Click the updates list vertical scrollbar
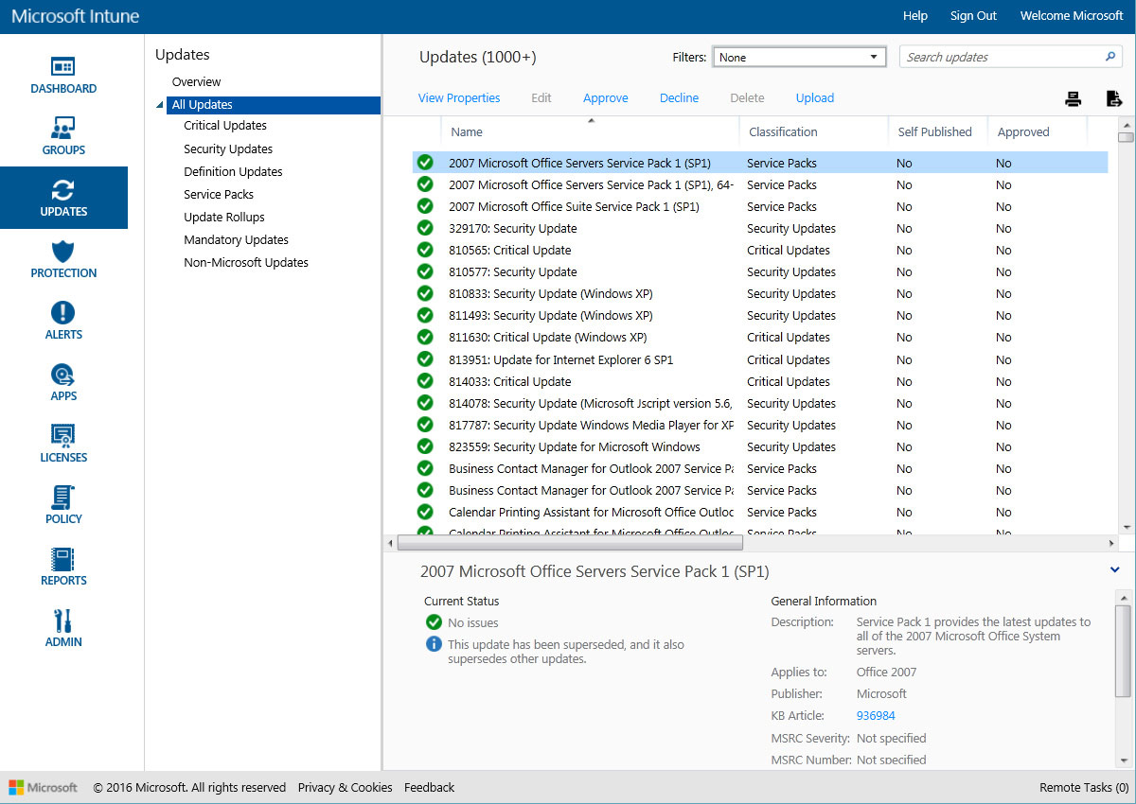This screenshot has width=1136, height=804. click(1126, 324)
